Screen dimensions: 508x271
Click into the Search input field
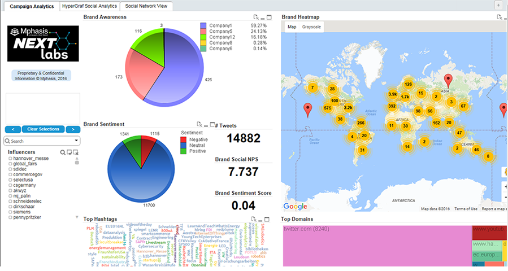41,141
